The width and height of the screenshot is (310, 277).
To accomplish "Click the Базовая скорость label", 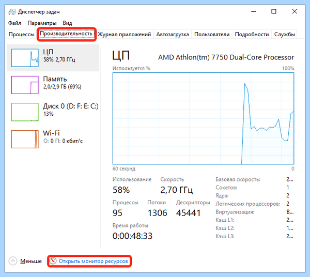I will coord(238,179).
